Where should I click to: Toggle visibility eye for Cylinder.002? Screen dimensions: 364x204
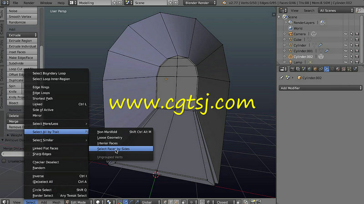tap(346, 56)
